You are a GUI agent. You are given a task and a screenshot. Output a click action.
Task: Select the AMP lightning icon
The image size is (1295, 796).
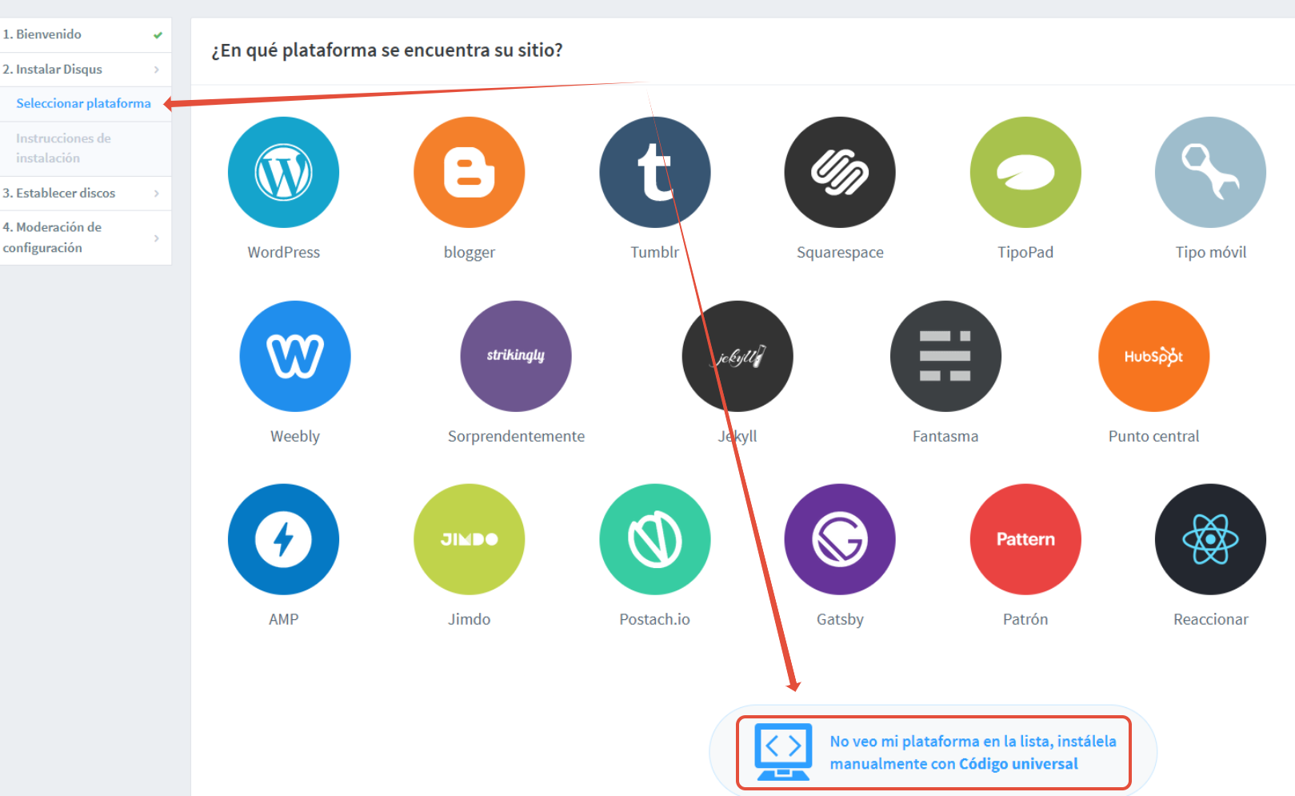(x=283, y=539)
